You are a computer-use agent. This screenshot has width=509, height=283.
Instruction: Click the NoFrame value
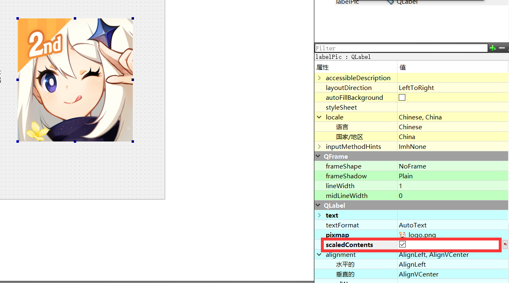point(412,166)
